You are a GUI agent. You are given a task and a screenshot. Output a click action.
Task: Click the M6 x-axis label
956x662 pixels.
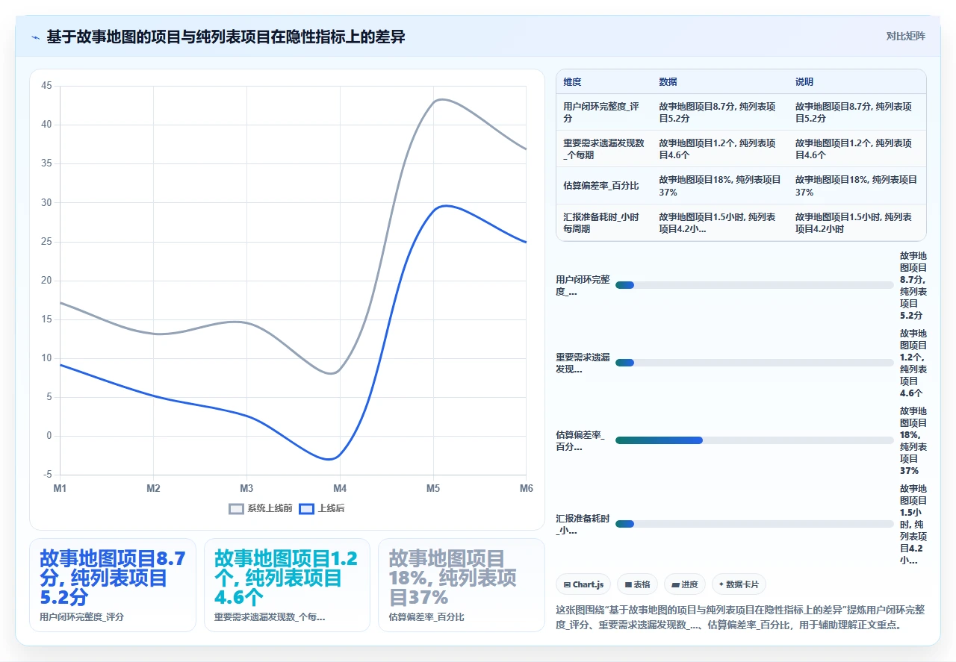(527, 488)
